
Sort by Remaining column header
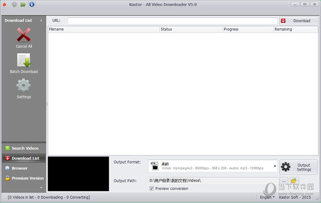(296, 29)
